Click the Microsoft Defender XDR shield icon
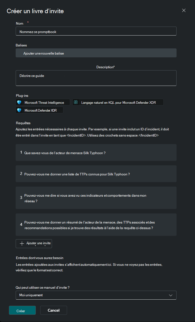Screen dimensions: 195x322 pos(19,110)
